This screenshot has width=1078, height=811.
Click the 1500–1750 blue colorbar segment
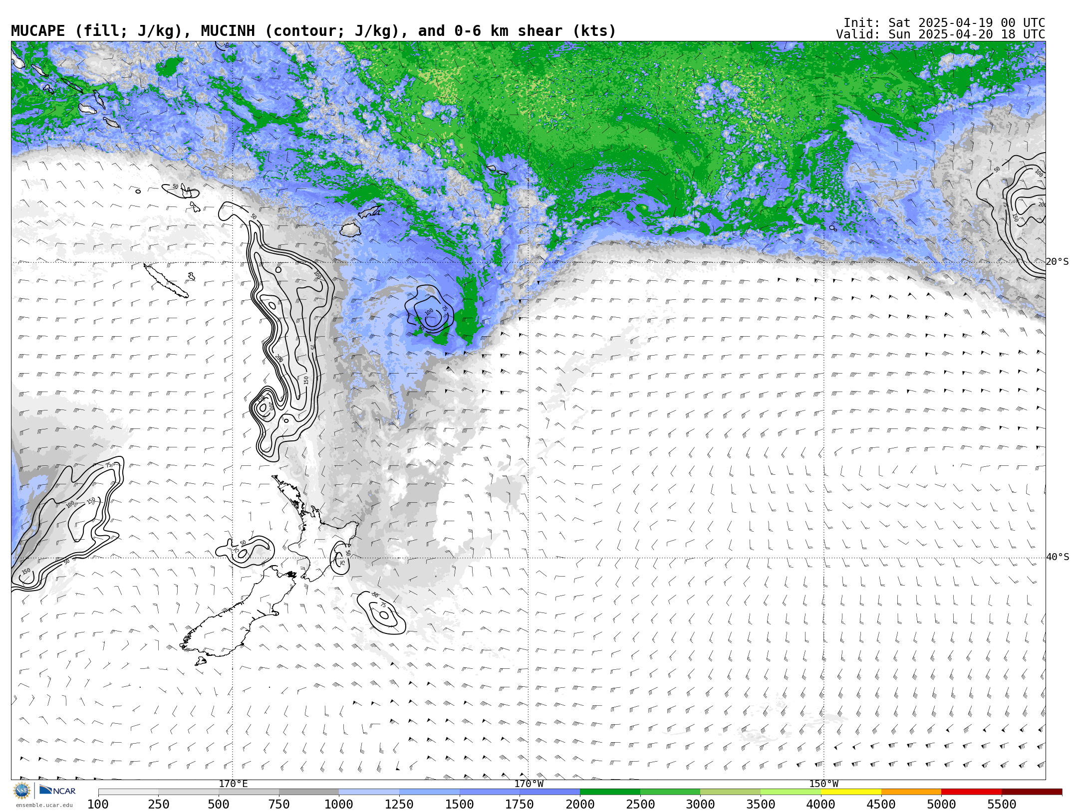pos(490,792)
